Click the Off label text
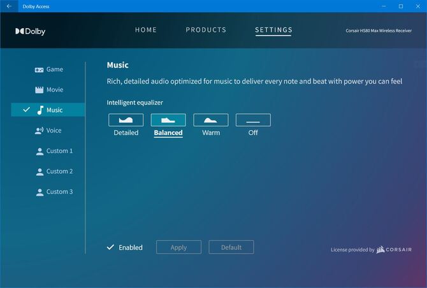 pos(253,133)
